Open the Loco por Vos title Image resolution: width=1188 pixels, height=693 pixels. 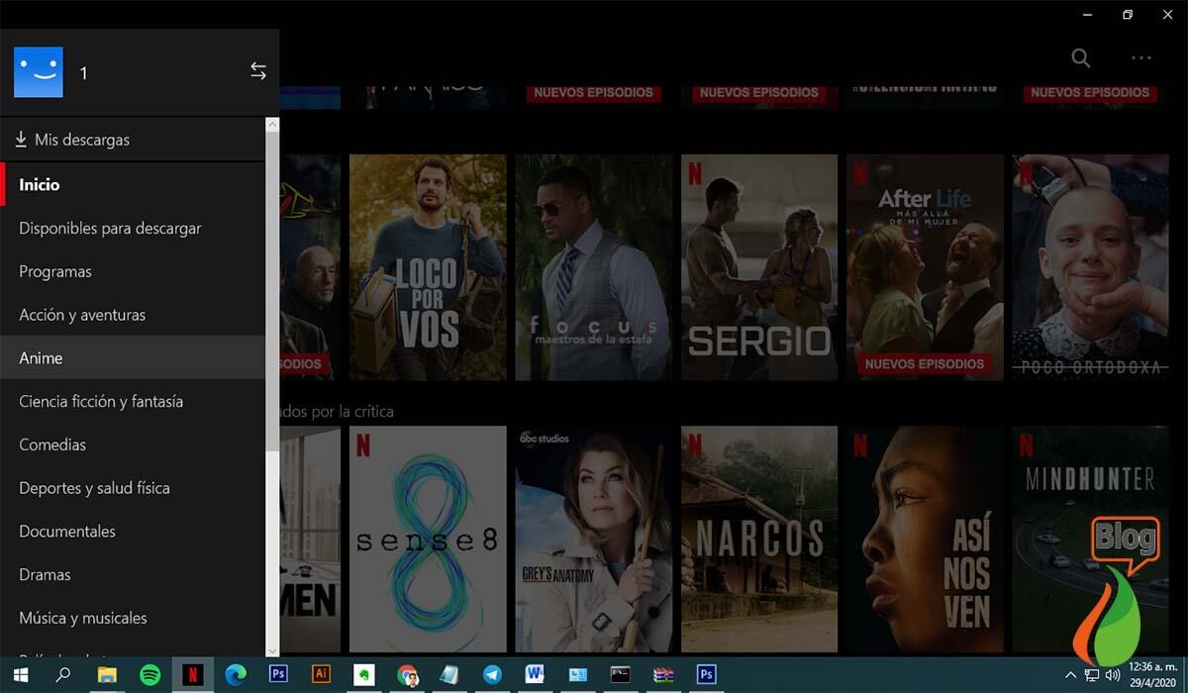coord(428,267)
